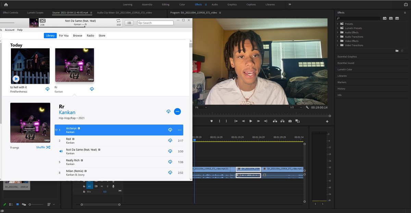Open the Lumetri Scopes tab
This screenshot has height=213, width=411.
[x=35, y=13]
